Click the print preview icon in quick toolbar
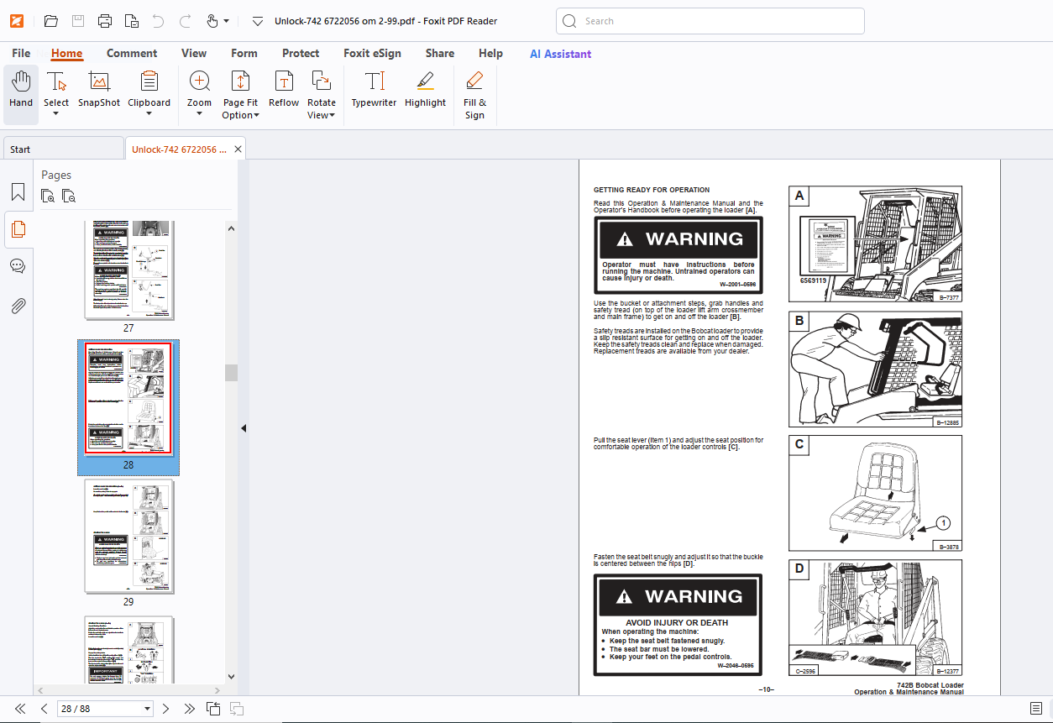Screen dimensions: 1053x723 [x=131, y=21]
